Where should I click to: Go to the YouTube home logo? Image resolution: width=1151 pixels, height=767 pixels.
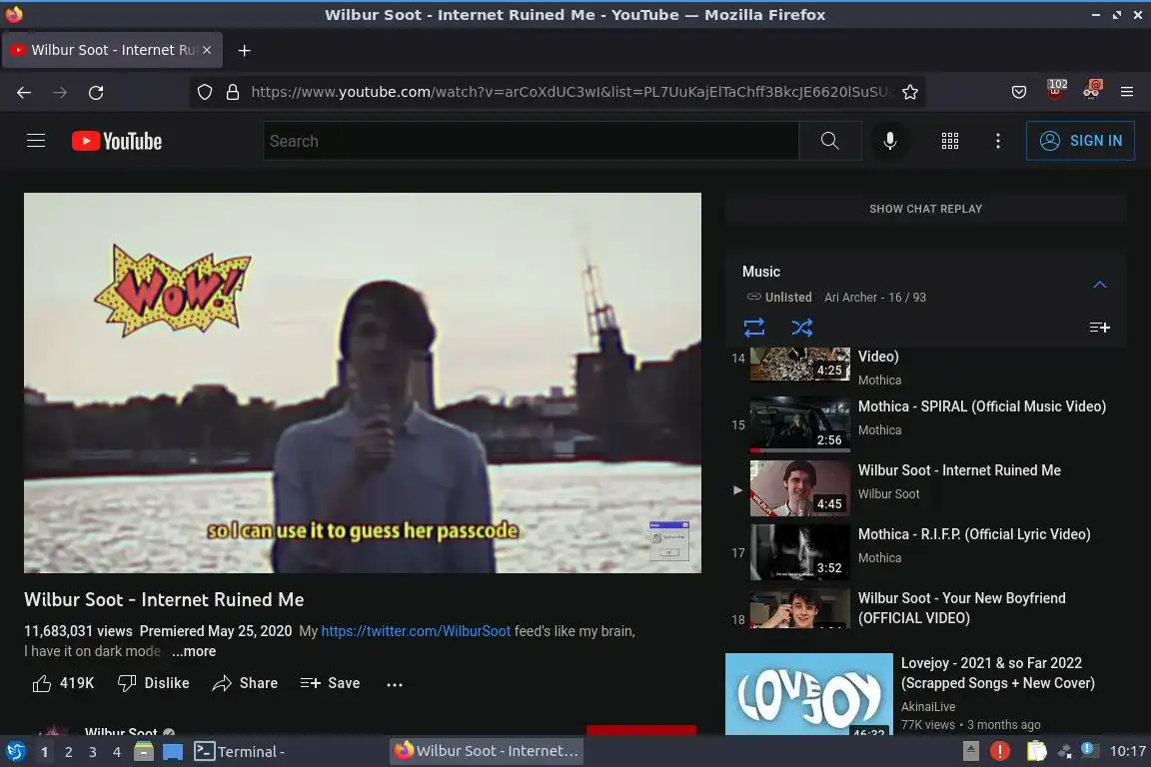pos(117,141)
